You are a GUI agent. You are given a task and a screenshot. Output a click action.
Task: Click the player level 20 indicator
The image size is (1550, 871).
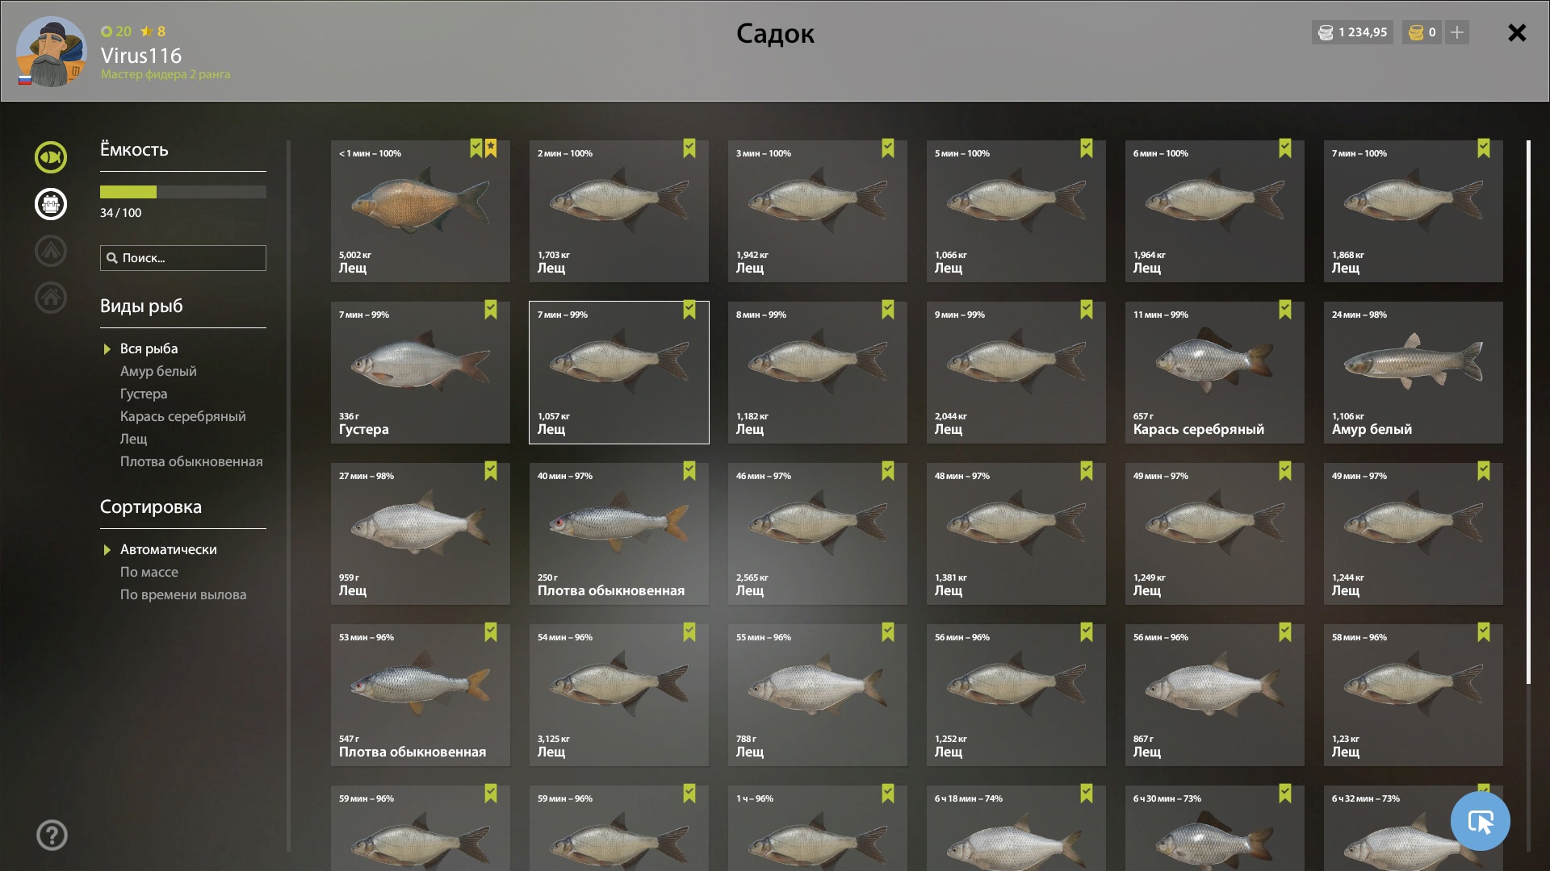[x=116, y=31]
